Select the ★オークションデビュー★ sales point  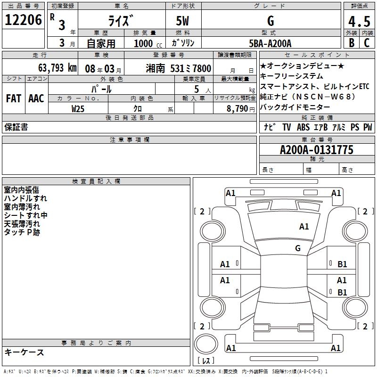pyautogui.click(x=302, y=66)
